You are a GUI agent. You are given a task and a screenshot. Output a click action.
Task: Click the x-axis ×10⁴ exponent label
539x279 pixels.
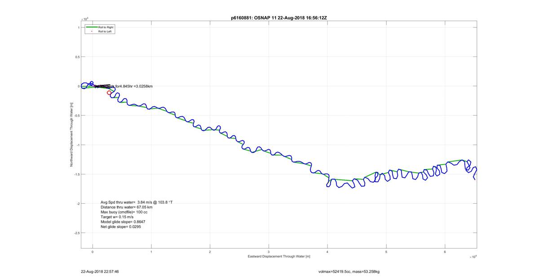pos(473,257)
